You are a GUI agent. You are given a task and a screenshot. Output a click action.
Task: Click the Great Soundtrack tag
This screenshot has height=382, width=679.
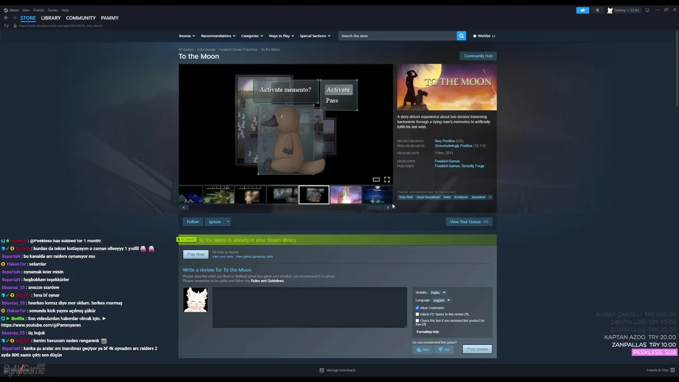tap(428, 197)
